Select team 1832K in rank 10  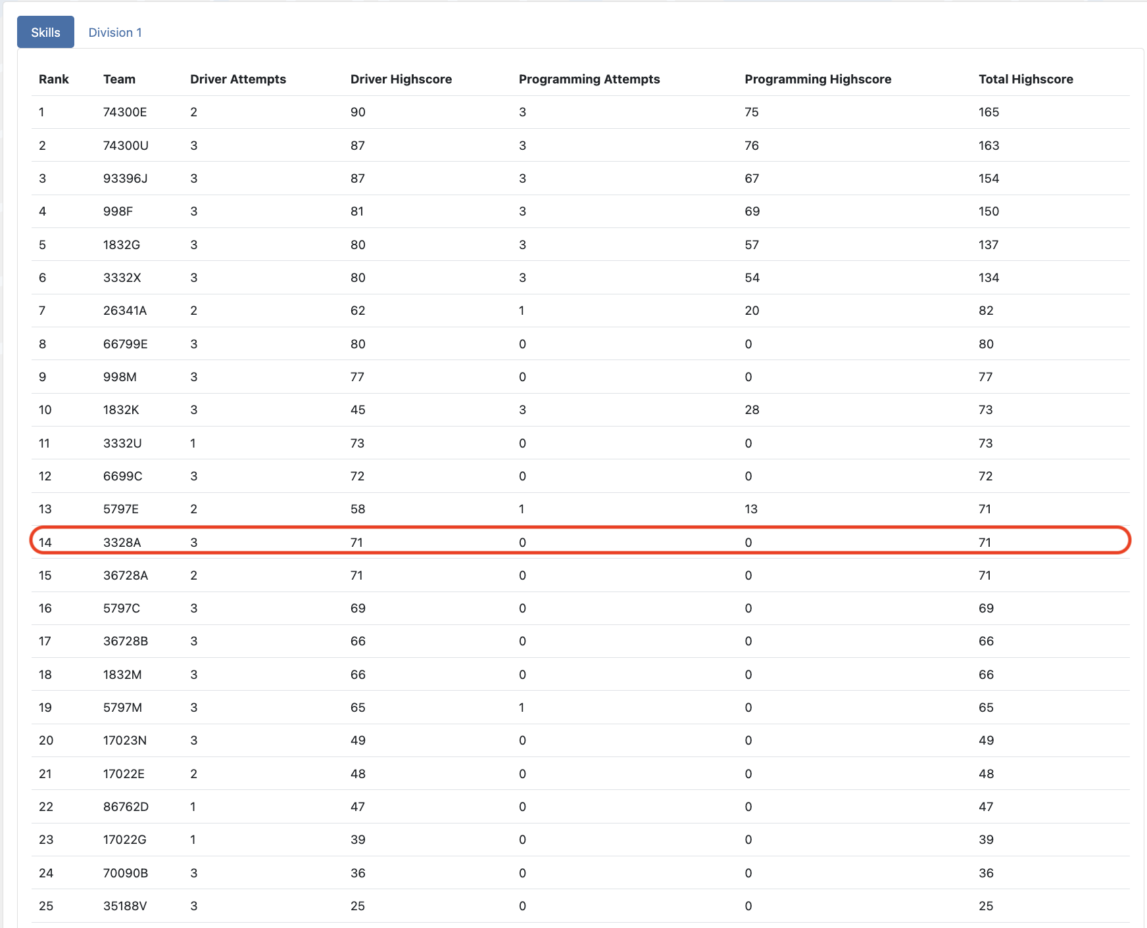pyautogui.click(x=121, y=409)
